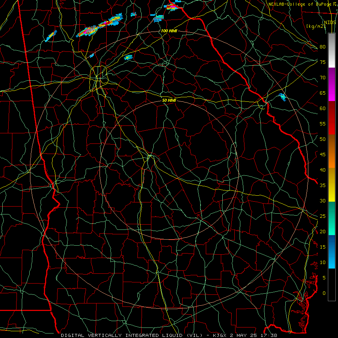Click the 15 value on the color scale
Viewport: 338px width, 338px height.
[323, 247]
